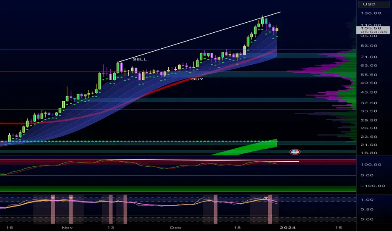
Task: Click the 21.00 price scale label
Action: point(369,145)
